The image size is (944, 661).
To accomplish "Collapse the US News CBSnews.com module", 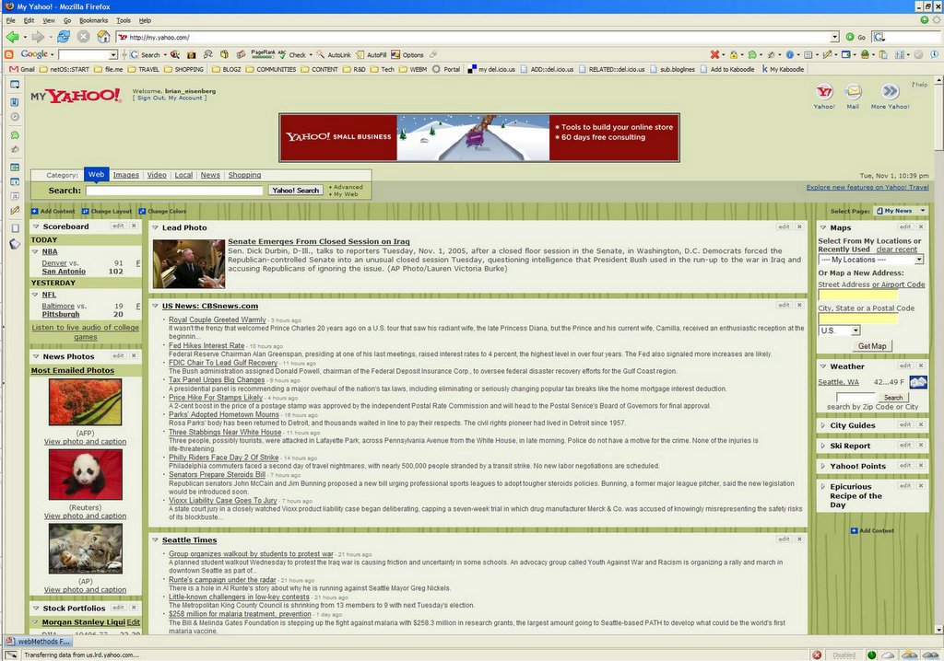I will tap(155, 307).
